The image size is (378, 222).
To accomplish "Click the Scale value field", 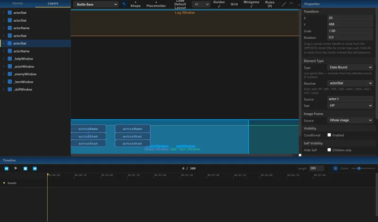I will [x=350, y=31].
